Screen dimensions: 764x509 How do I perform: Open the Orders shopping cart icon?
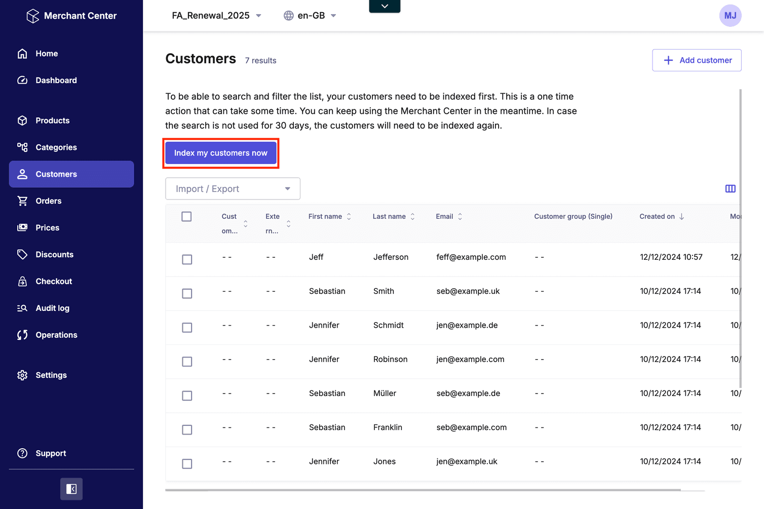[x=23, y=201]
